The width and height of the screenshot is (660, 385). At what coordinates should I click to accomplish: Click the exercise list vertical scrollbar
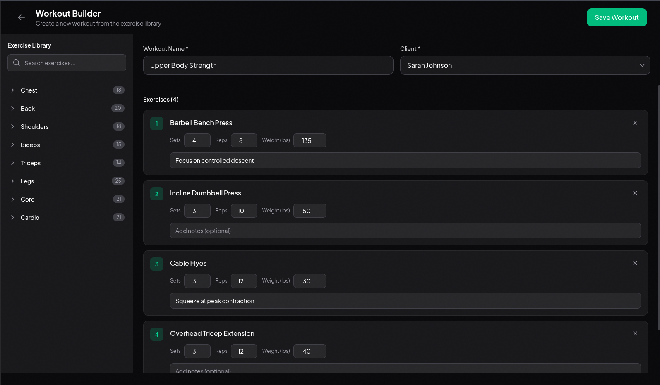point(658,207)
